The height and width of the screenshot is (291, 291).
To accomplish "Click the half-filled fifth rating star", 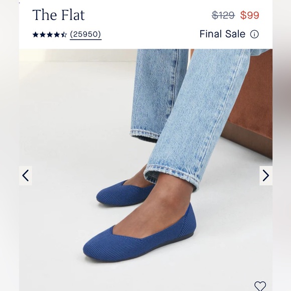I will pyautogui.click(x=64, y=35).
